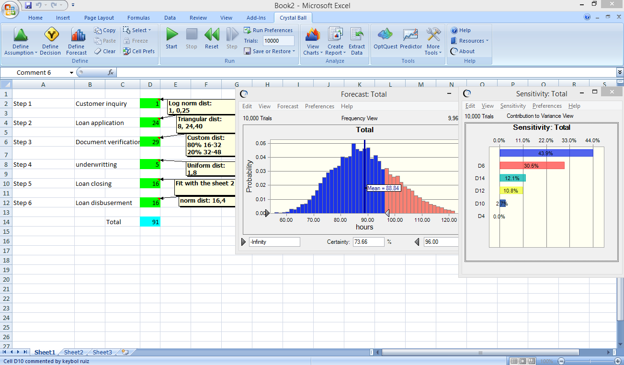
Task: Start the simulation
Action: pos(171,39)
